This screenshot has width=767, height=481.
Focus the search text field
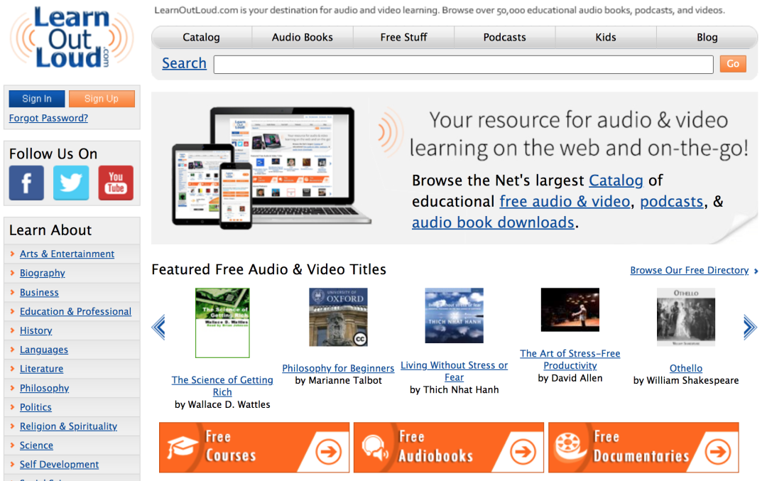point(464,65)
